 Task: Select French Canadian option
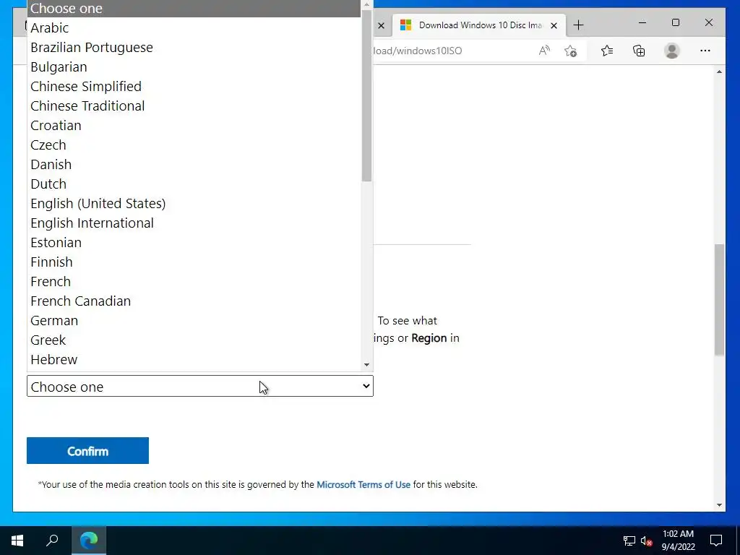point(194,301)
